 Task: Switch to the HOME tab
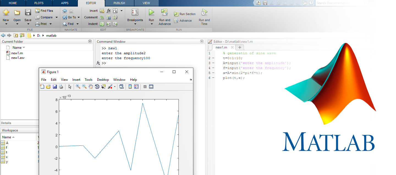(x=13, y=3)
